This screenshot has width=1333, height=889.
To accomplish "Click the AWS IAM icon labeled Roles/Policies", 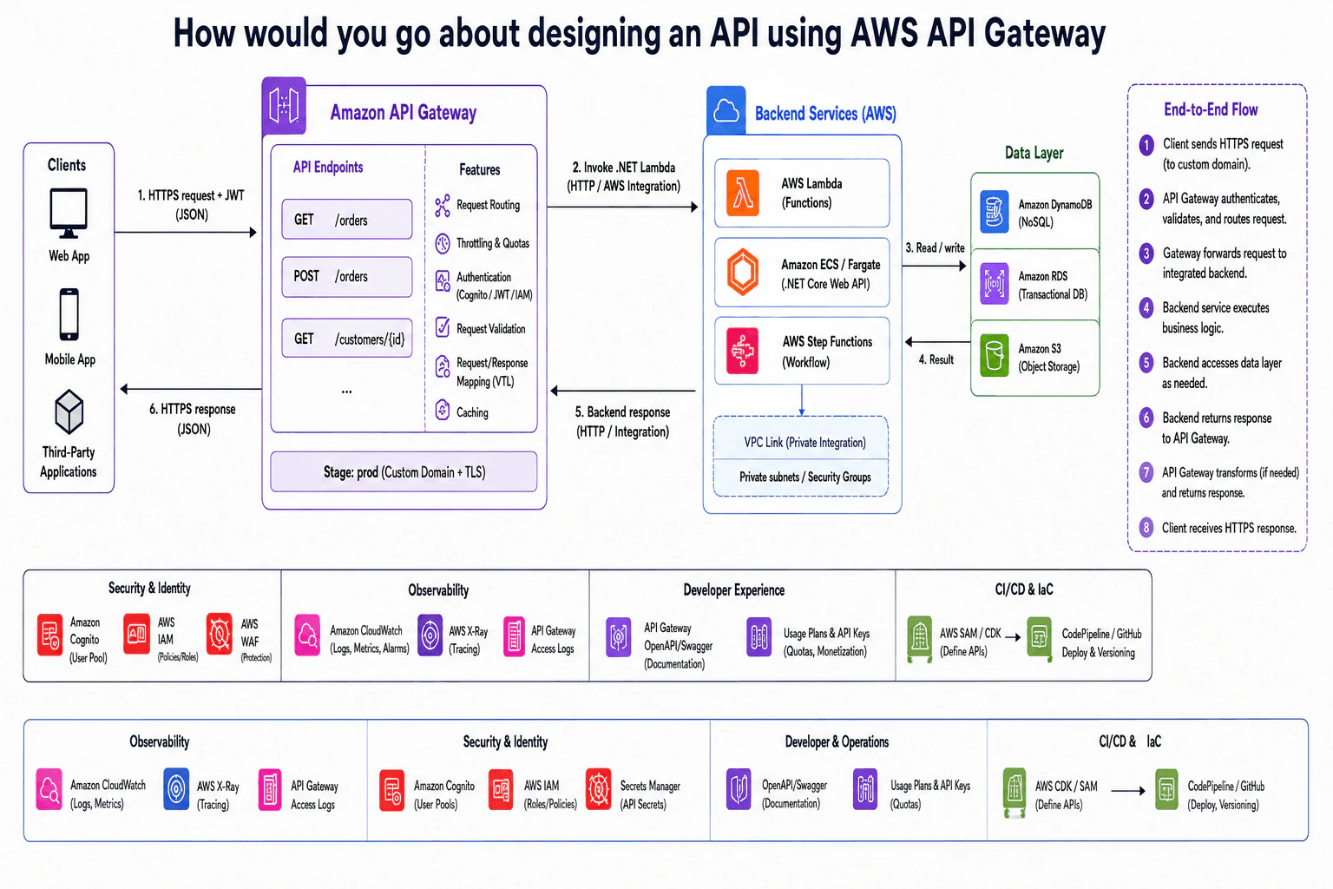I will (502, 789).
